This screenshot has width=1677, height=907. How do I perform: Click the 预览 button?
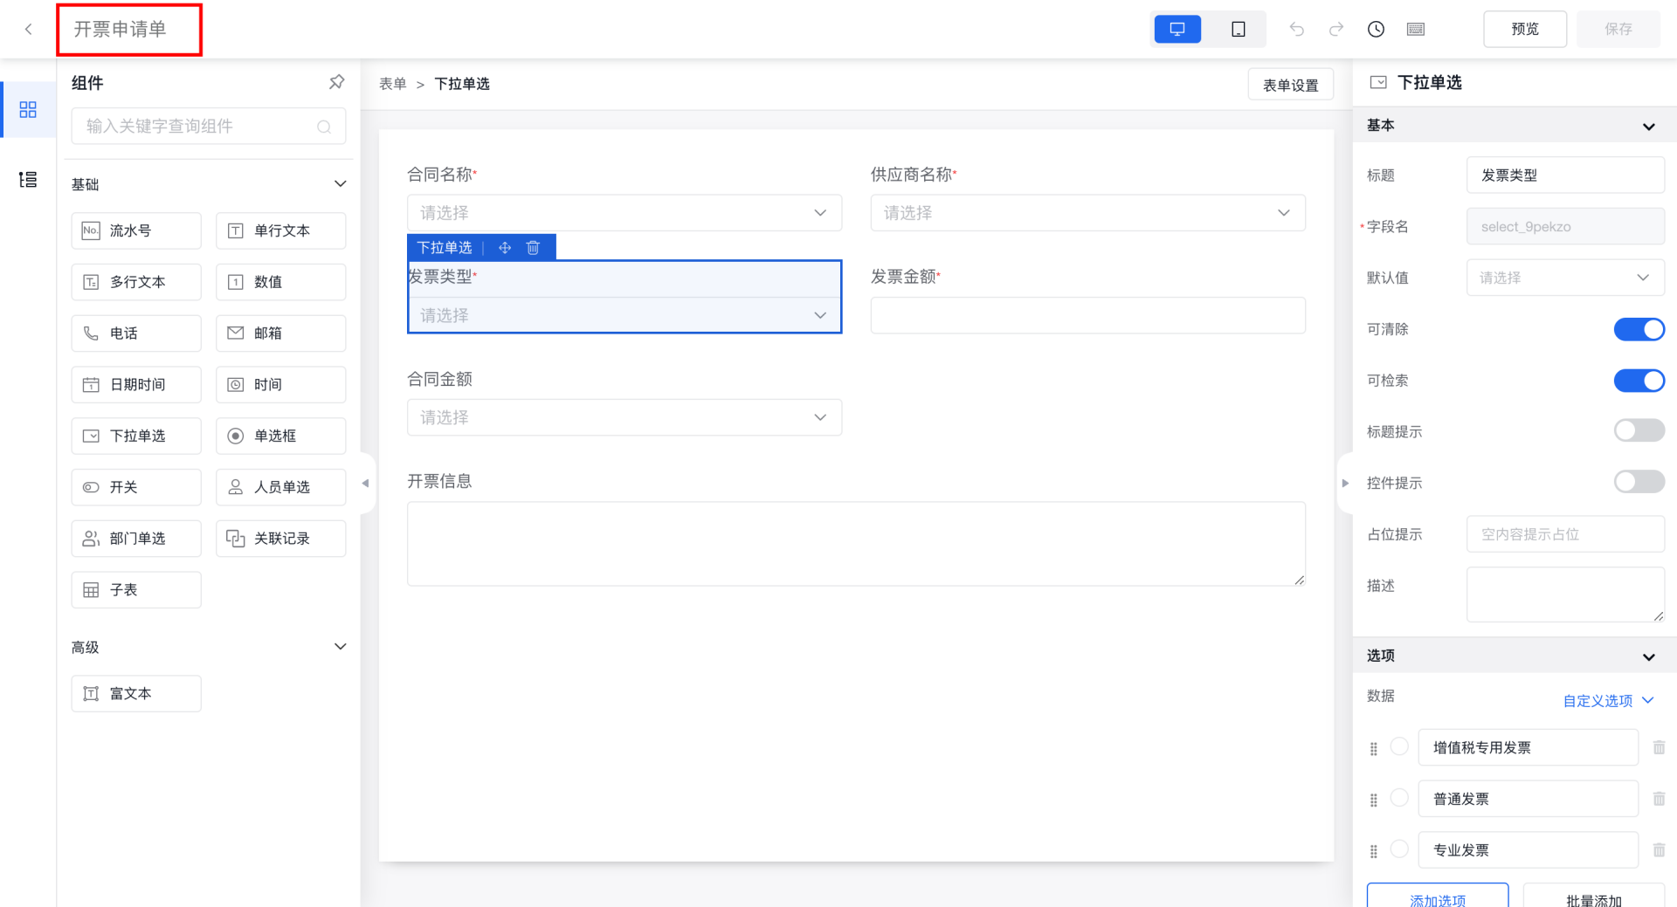click(x=1524, y=30)
